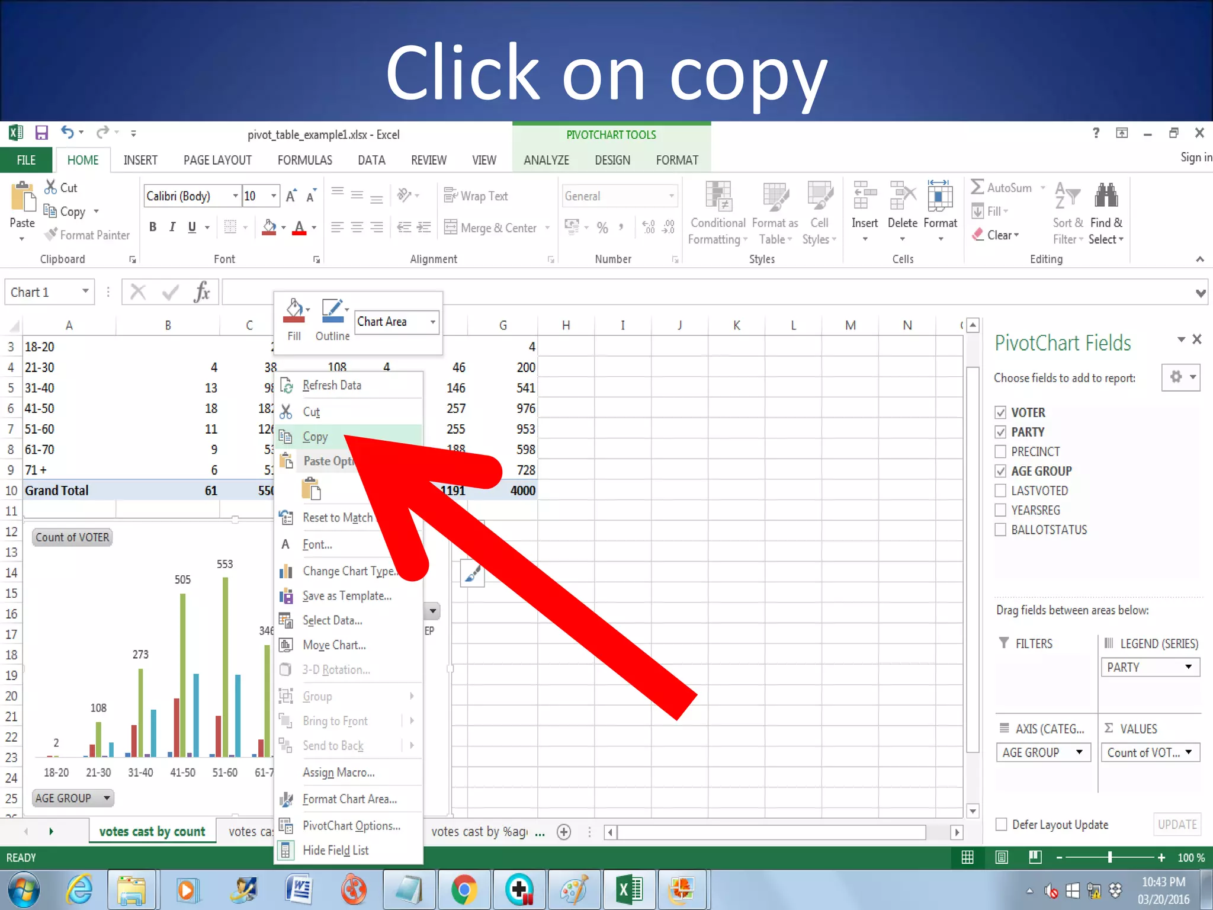Click the Chart Styles paintbrush button
The image size is (1213, 910).
coord(473,573)
